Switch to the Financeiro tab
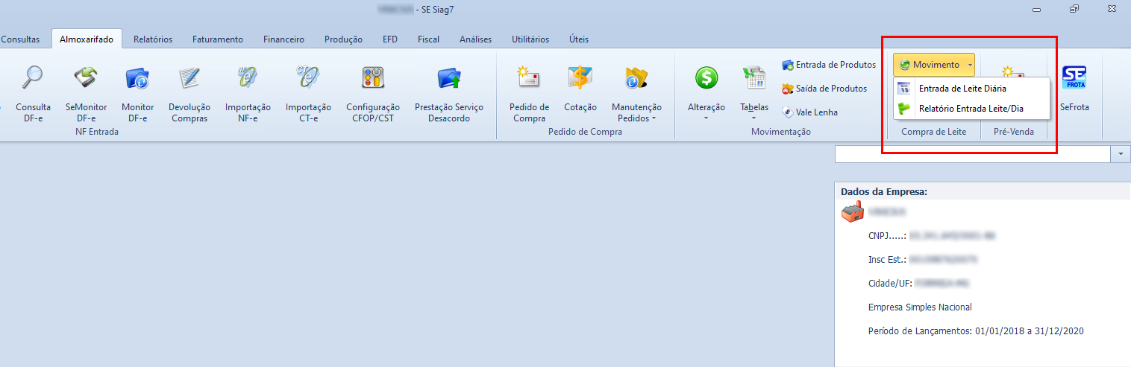Screen dimensions: 1131x367 pyautogui.click(x=283, y=39)
